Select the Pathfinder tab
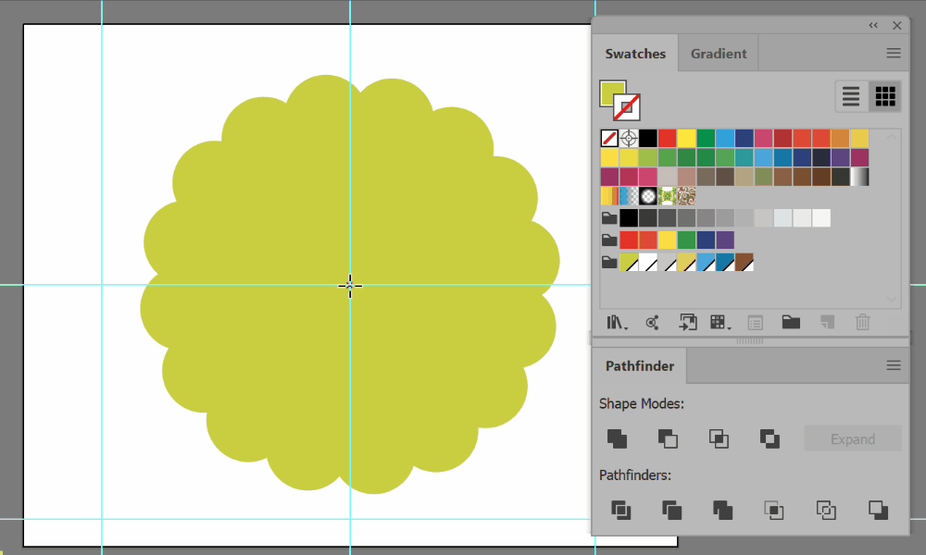The image size is (926, 555). [x=640, y=366]
